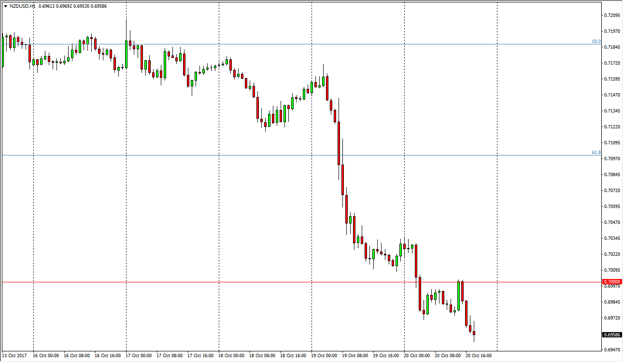Click the 18 Oct 00:00 time label

point(233,356)
